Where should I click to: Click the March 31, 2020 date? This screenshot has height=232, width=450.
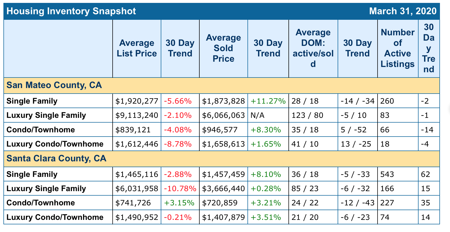(x=402, y=11)
